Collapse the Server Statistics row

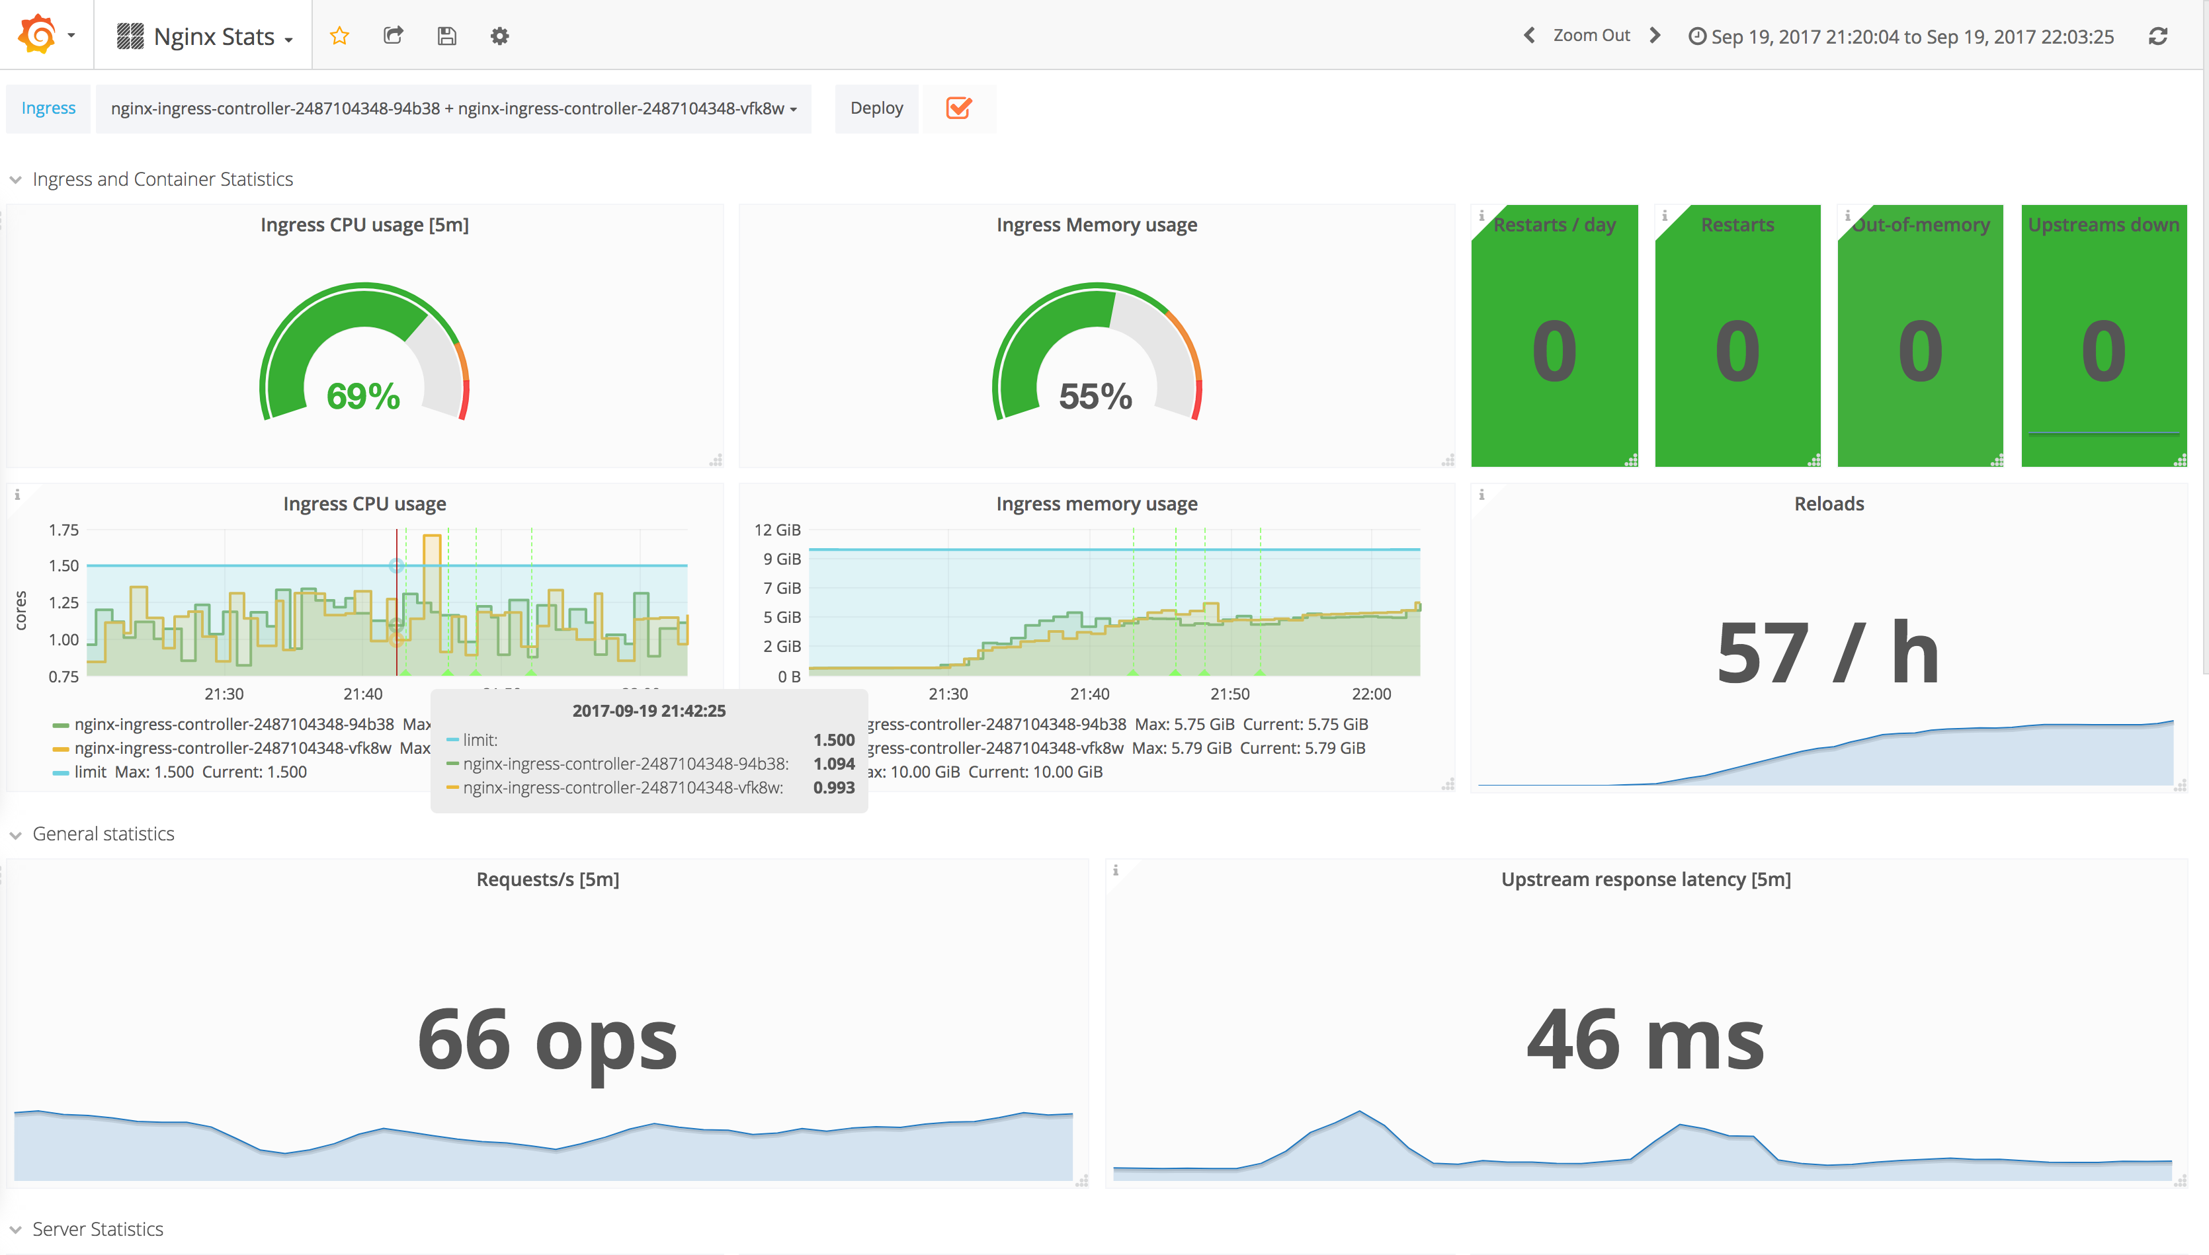pos(97,1229)
